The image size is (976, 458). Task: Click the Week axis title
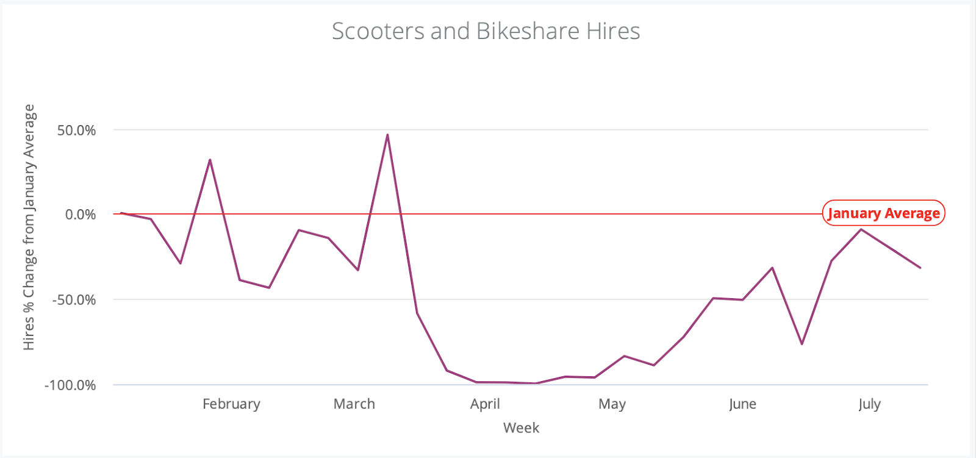point(521,428)
